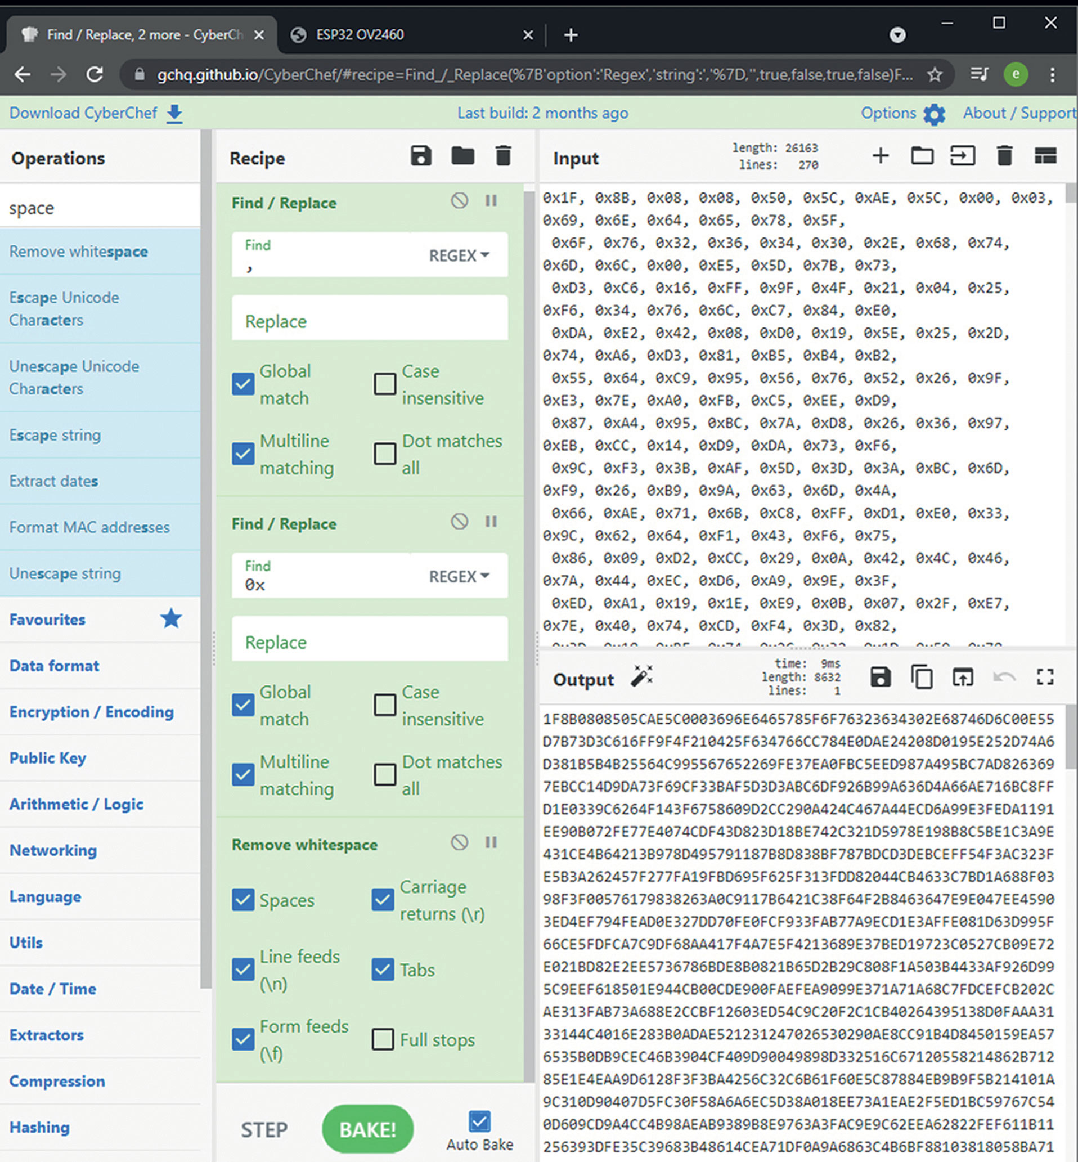The width and height of the screenshot is (1078, 1162).
Task: Expand the Arithmetic / Logic category
Action: click(100, 804)
